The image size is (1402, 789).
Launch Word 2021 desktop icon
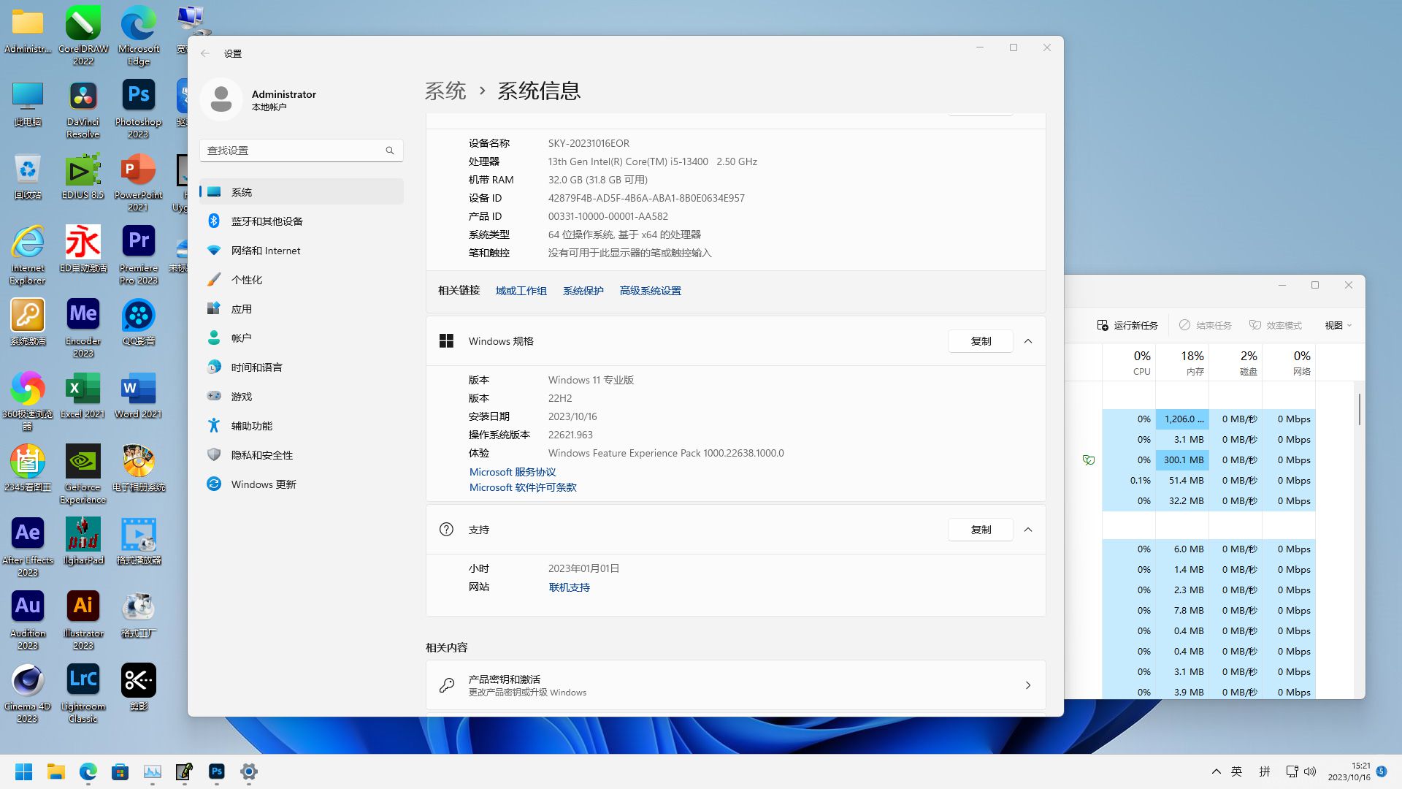coord(139,394)
